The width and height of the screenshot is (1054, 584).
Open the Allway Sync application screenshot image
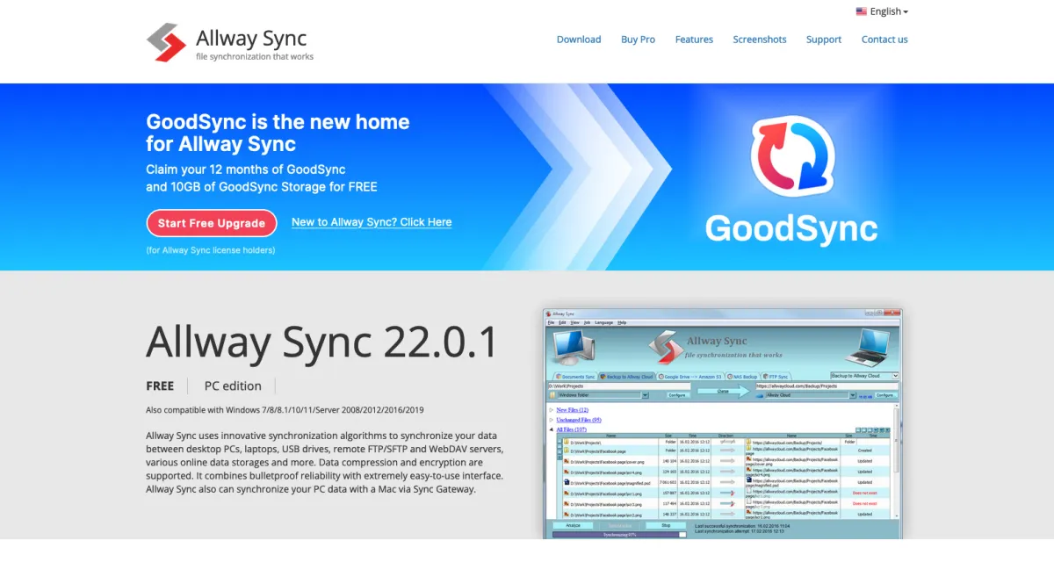(722, 423)
